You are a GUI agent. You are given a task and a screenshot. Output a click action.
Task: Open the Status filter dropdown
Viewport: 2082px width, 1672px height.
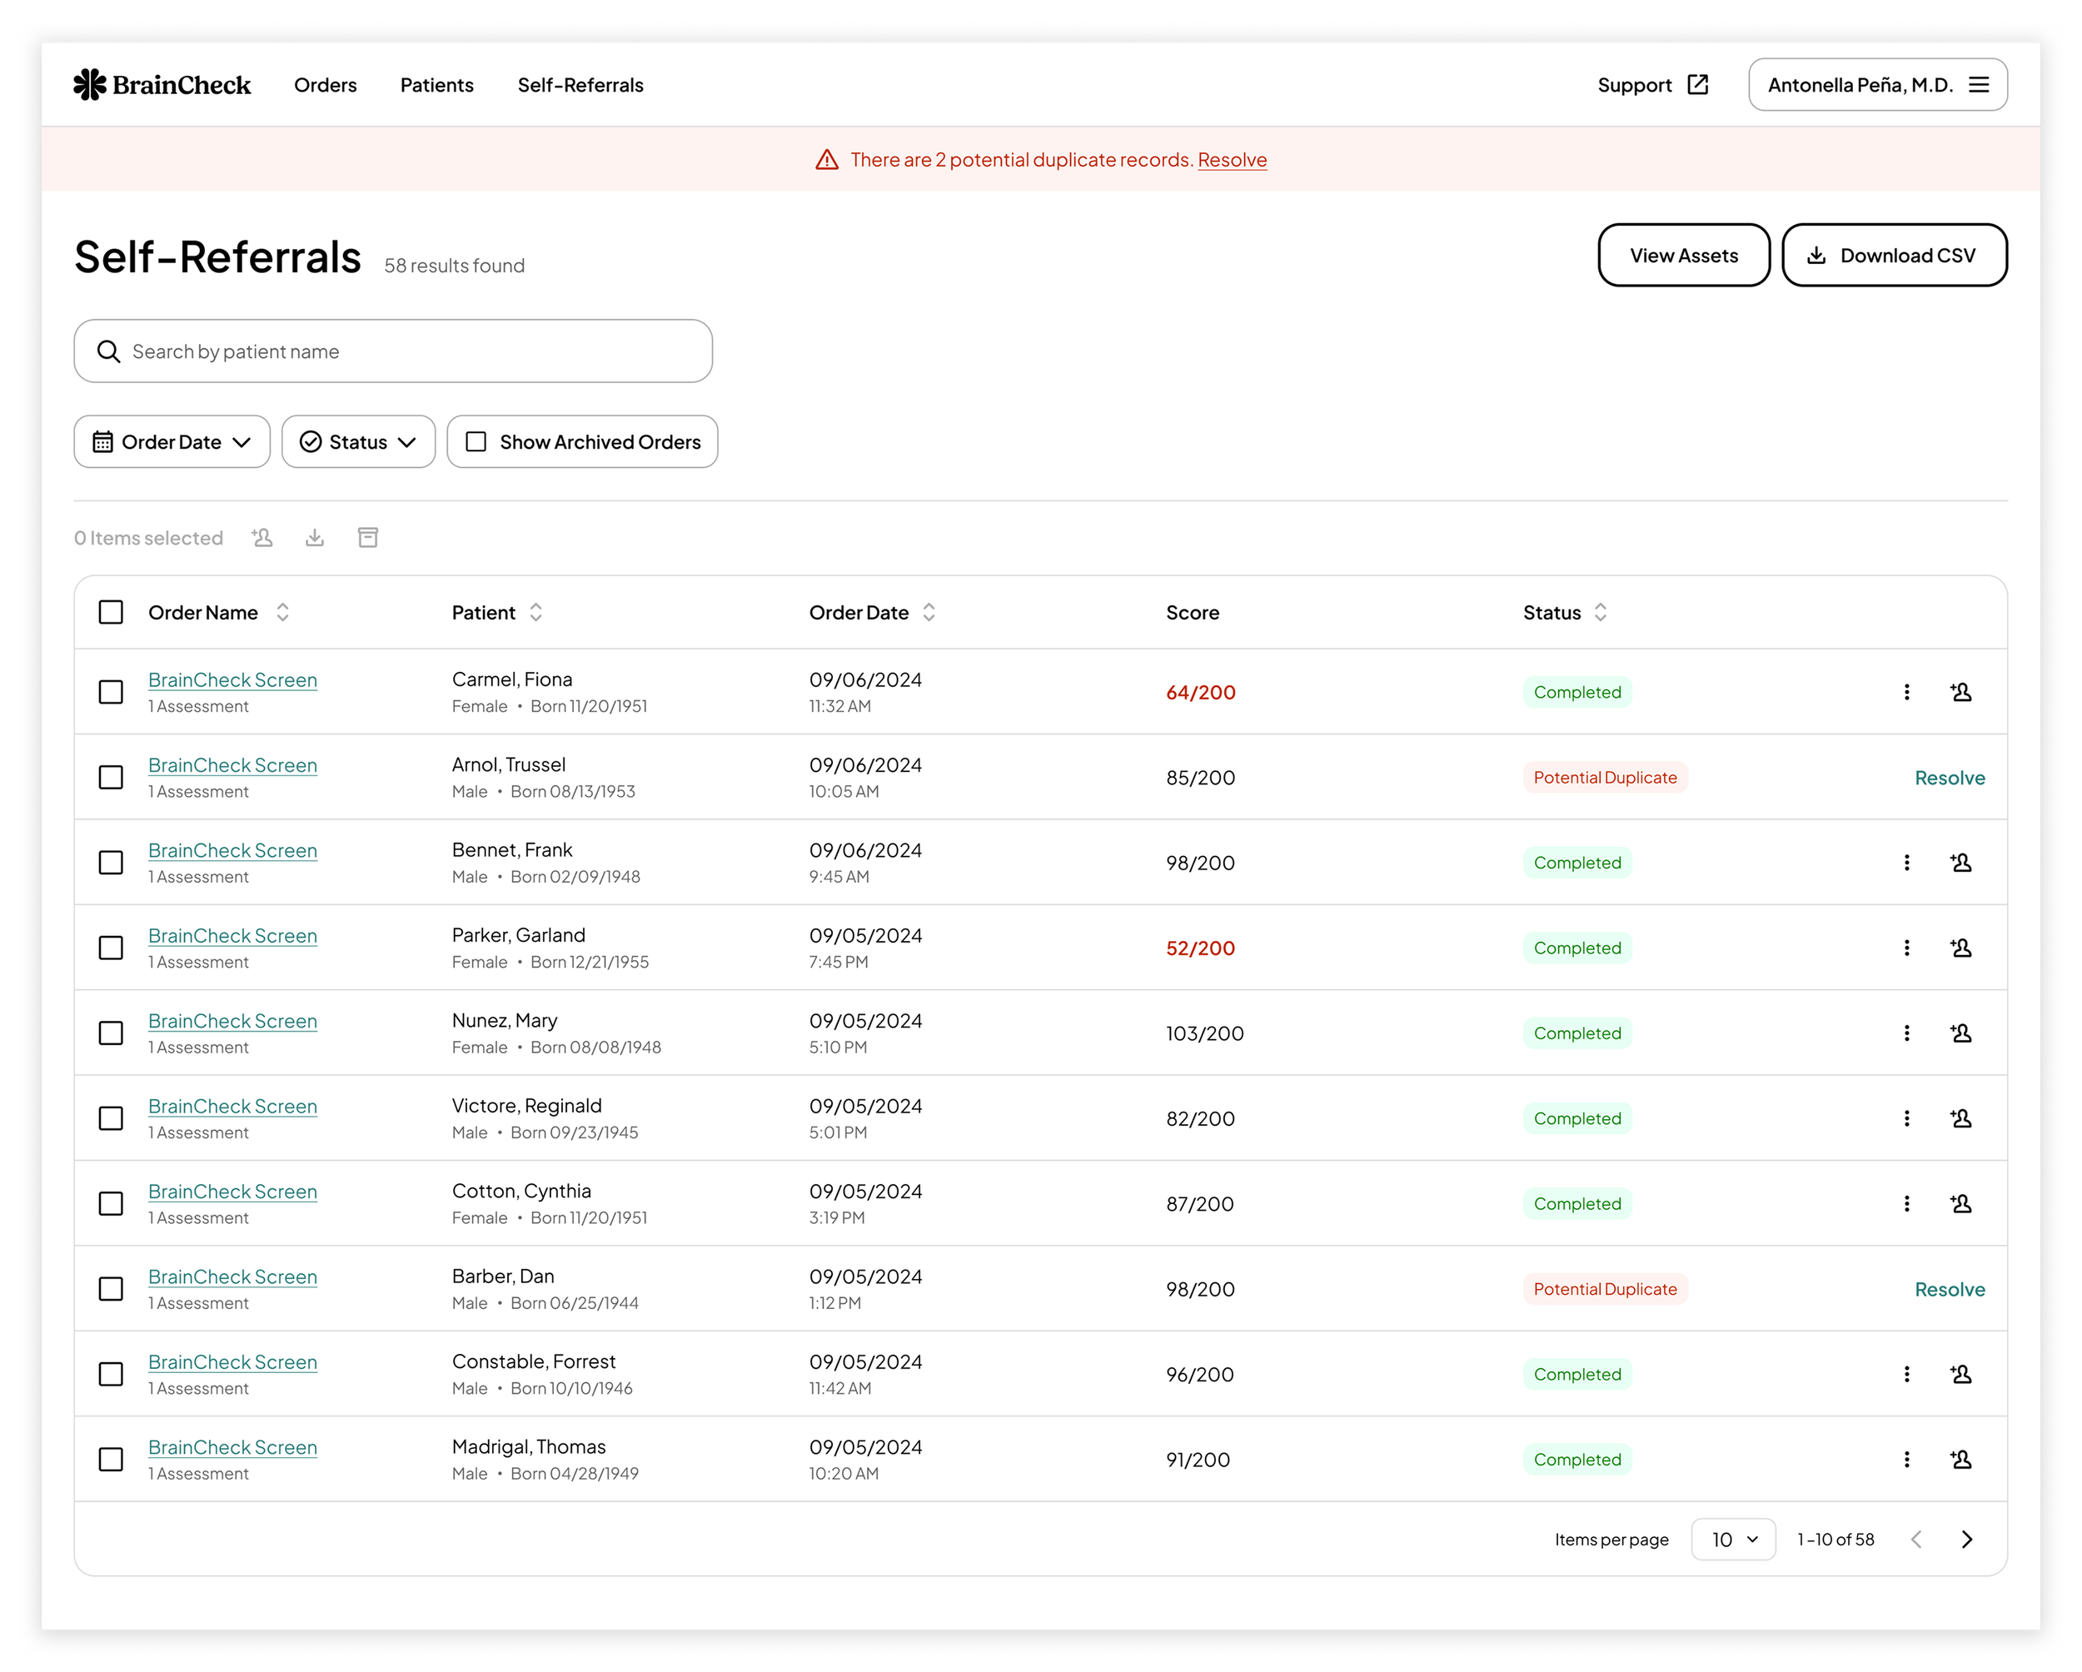coord(358,441)
